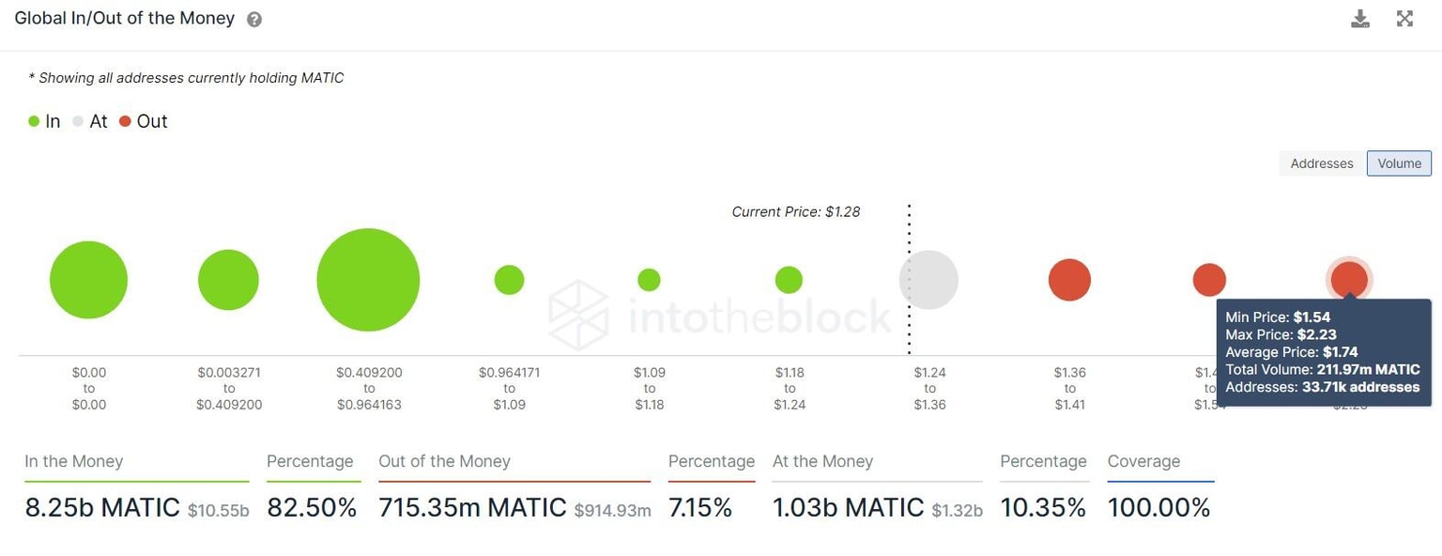Click the $1.09 to $1.18 price label
The height and width of the screenshot is (556, 1442).
click(x=649, y=387)
